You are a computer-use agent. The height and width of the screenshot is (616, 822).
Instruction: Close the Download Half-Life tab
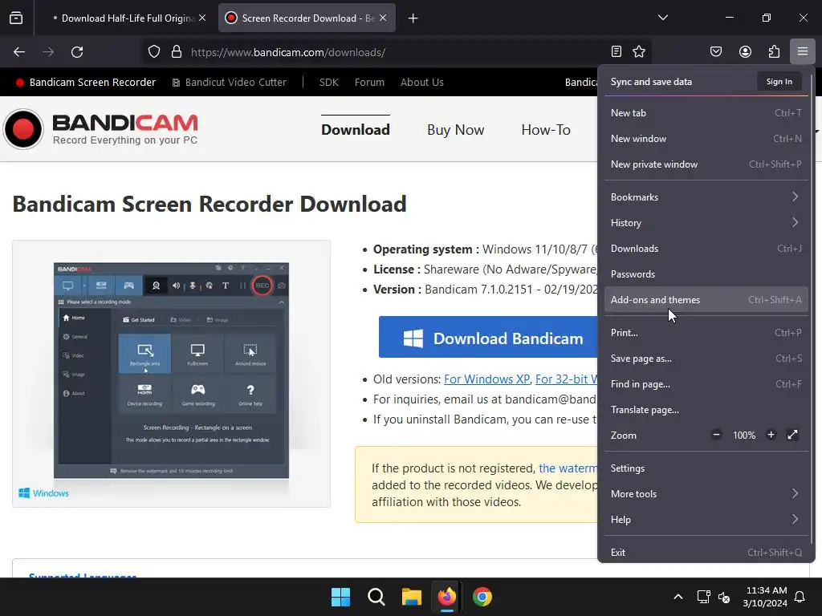click(202, 18)
